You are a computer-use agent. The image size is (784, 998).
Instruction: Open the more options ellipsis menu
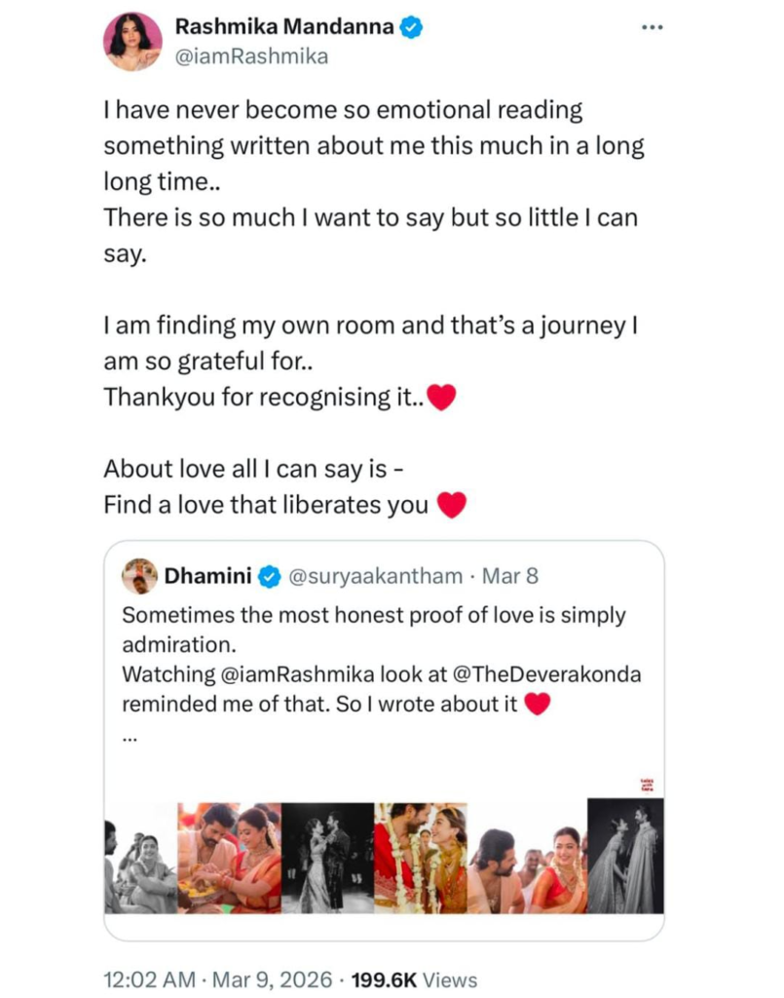pos(652,26)
